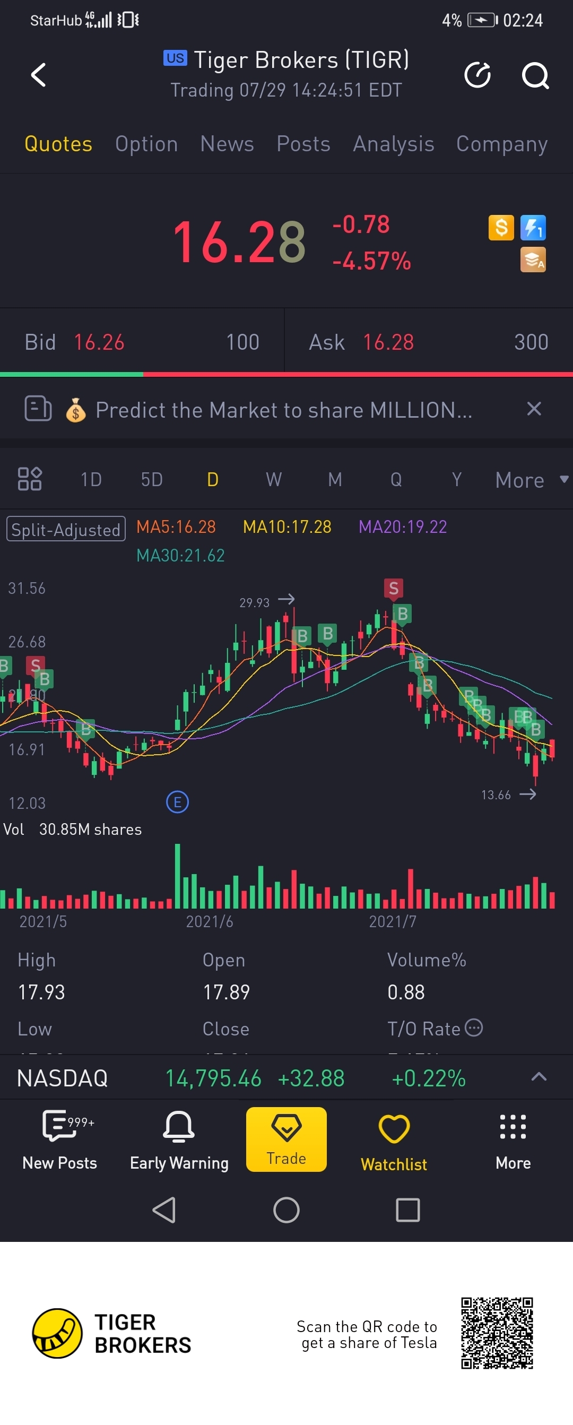Tap the Volume% value 0.88
The height and width of the screenshot is (1425, 573).
point(406,992)
